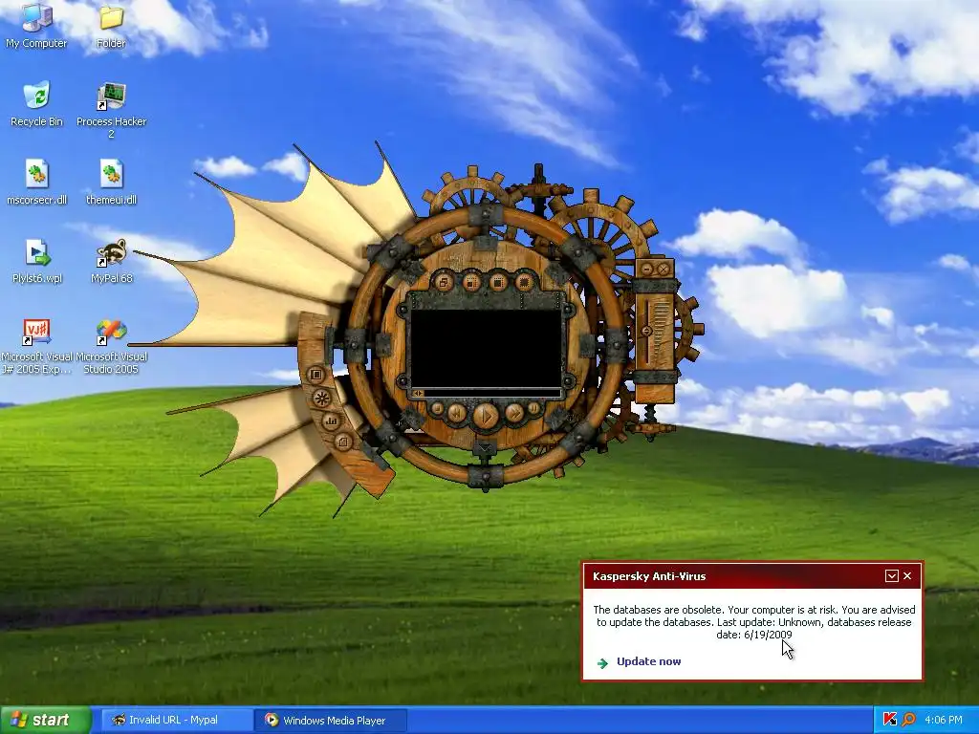The image size is (979, 734).
Task: Select Microsoft Visual Studio 2005 shortcut
Action: [x=111, y=346]
